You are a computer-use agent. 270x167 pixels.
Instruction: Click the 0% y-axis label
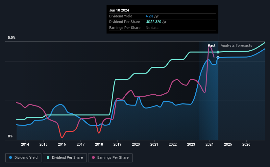10,136
